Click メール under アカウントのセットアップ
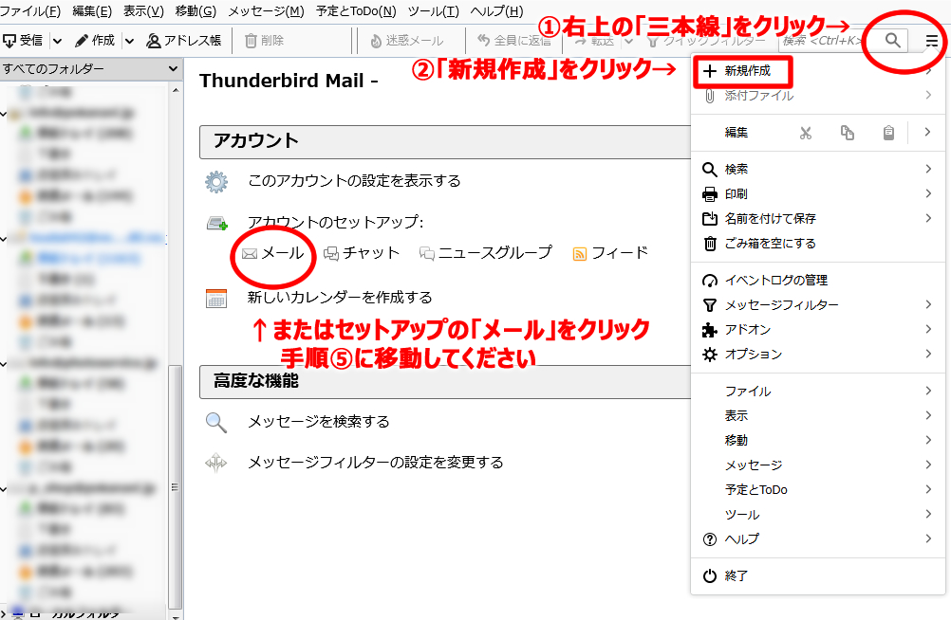 (273, 253)
